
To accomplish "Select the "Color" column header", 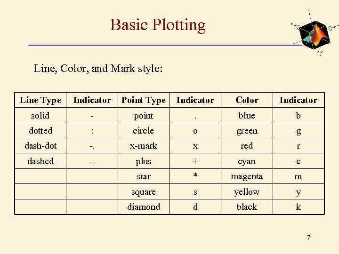I will coord(247,100).
